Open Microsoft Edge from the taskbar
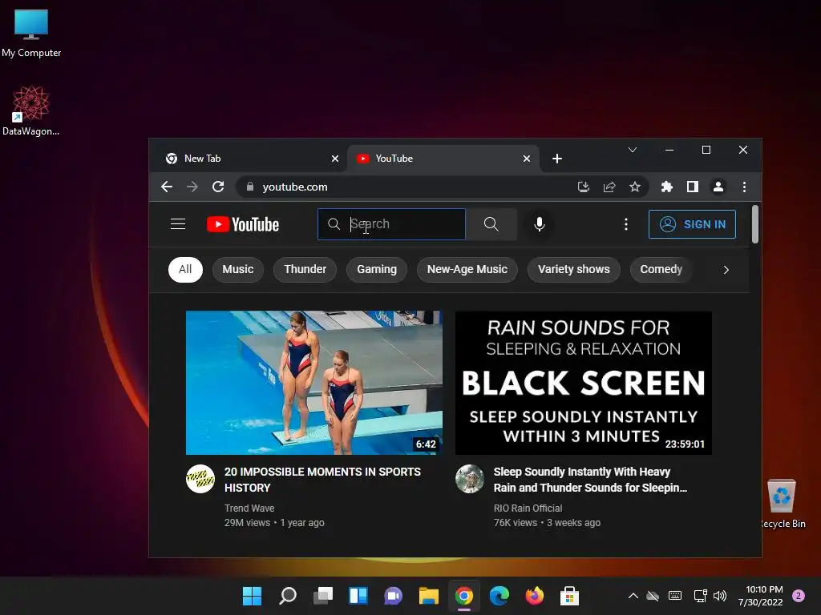Viewport: 821px width, 615px height. (x=499, y=596)
